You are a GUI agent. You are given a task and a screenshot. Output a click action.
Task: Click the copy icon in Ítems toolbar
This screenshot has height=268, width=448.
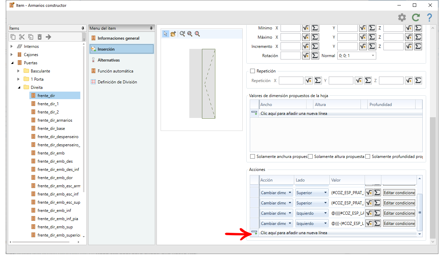(x=13, y=37)
